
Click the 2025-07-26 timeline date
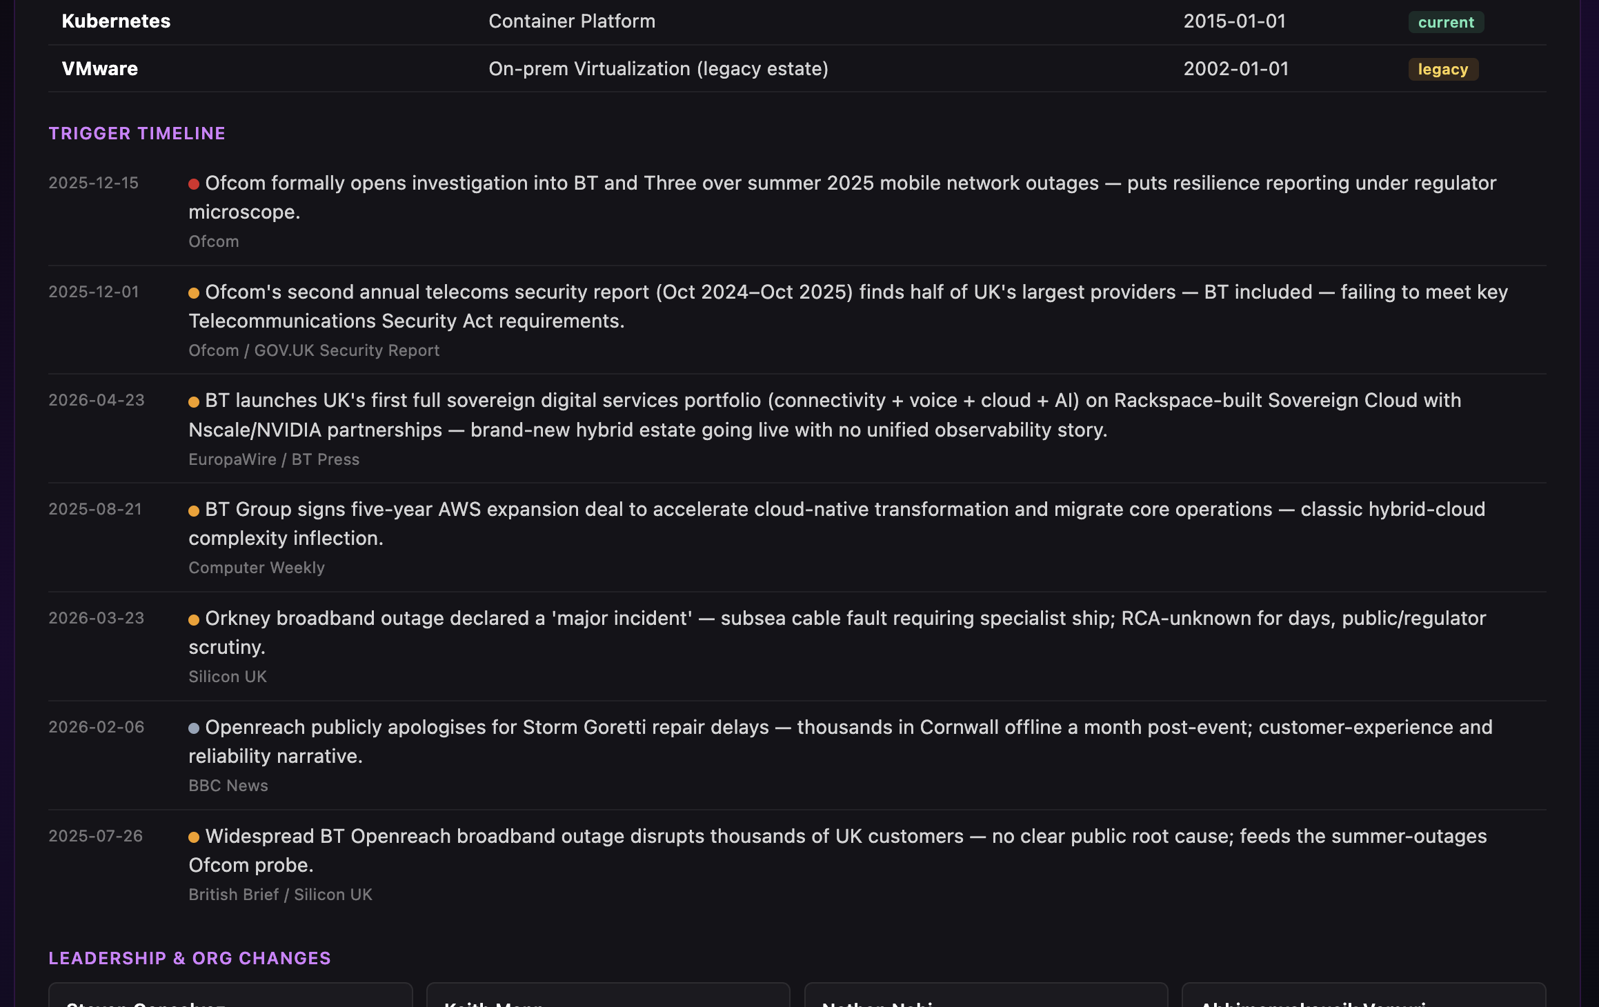(95, 836)
